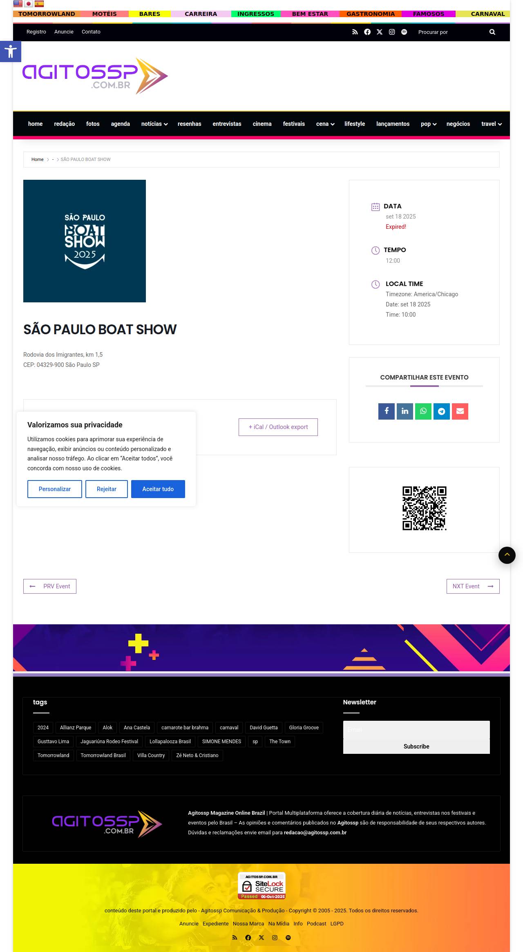This screenshot has width=523, height=952.
Task: Click the iCal / Outlook export button
Action: coord(278,427)
